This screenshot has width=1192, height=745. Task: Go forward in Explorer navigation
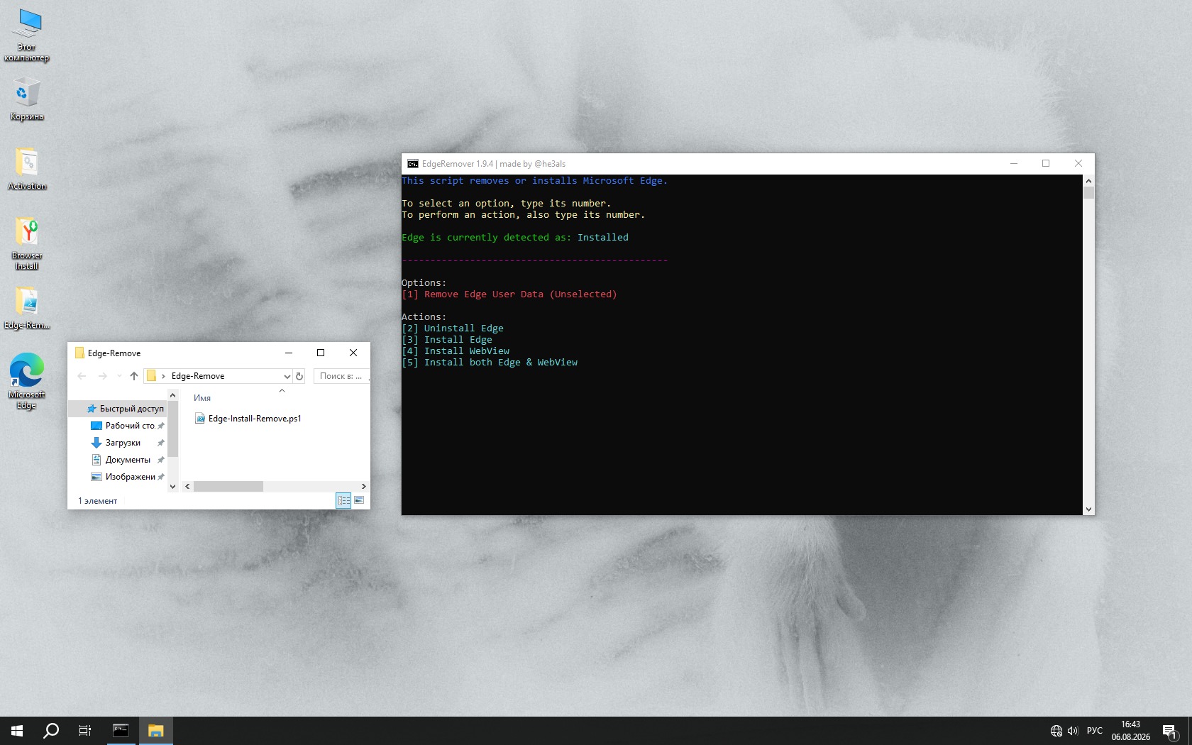point(103,376)
